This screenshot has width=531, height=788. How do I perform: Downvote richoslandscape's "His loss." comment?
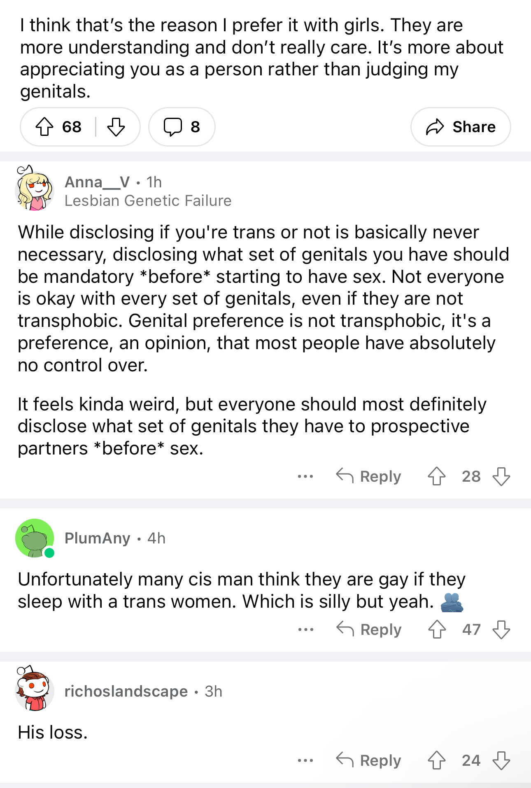[x=501, y=760]
